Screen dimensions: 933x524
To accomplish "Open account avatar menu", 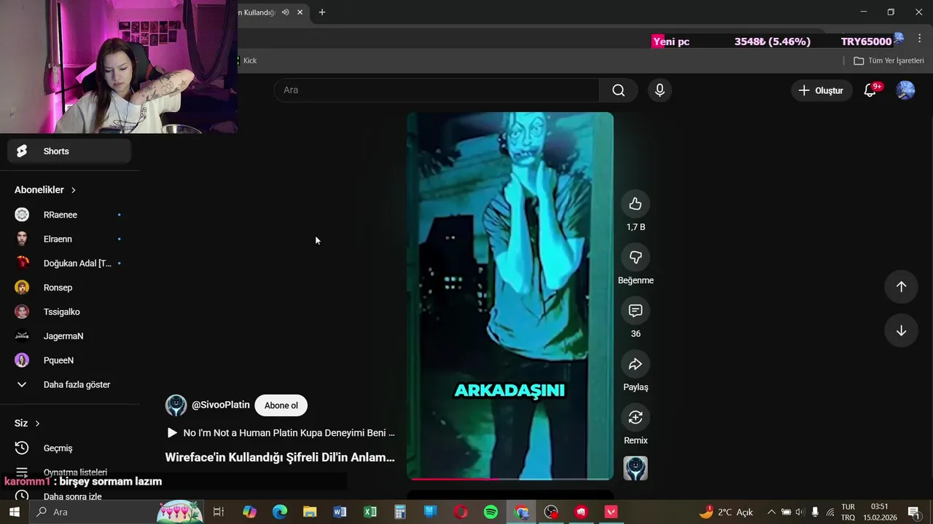I will coord(905,90).
